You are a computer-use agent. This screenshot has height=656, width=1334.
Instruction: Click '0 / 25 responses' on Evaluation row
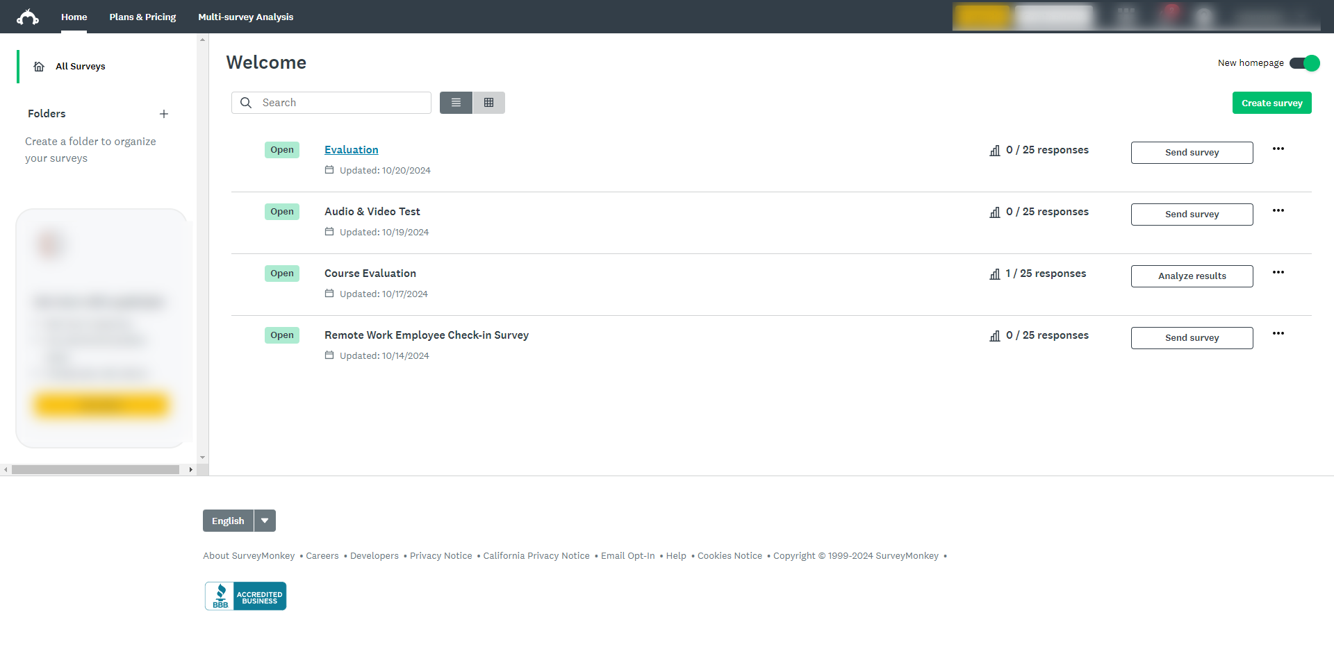(1047, 150)
